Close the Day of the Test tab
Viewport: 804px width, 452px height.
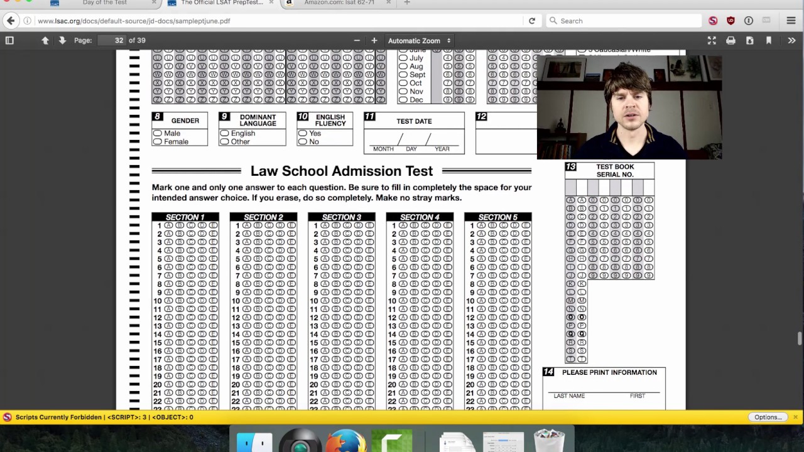154,3
